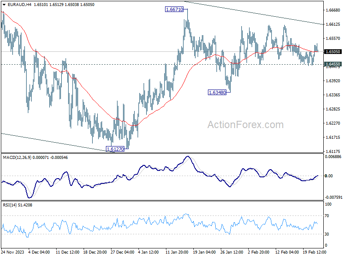343x257 pixels.
Task: Click the 19 Jan 04:00 date label
Action: pos(205,252)
